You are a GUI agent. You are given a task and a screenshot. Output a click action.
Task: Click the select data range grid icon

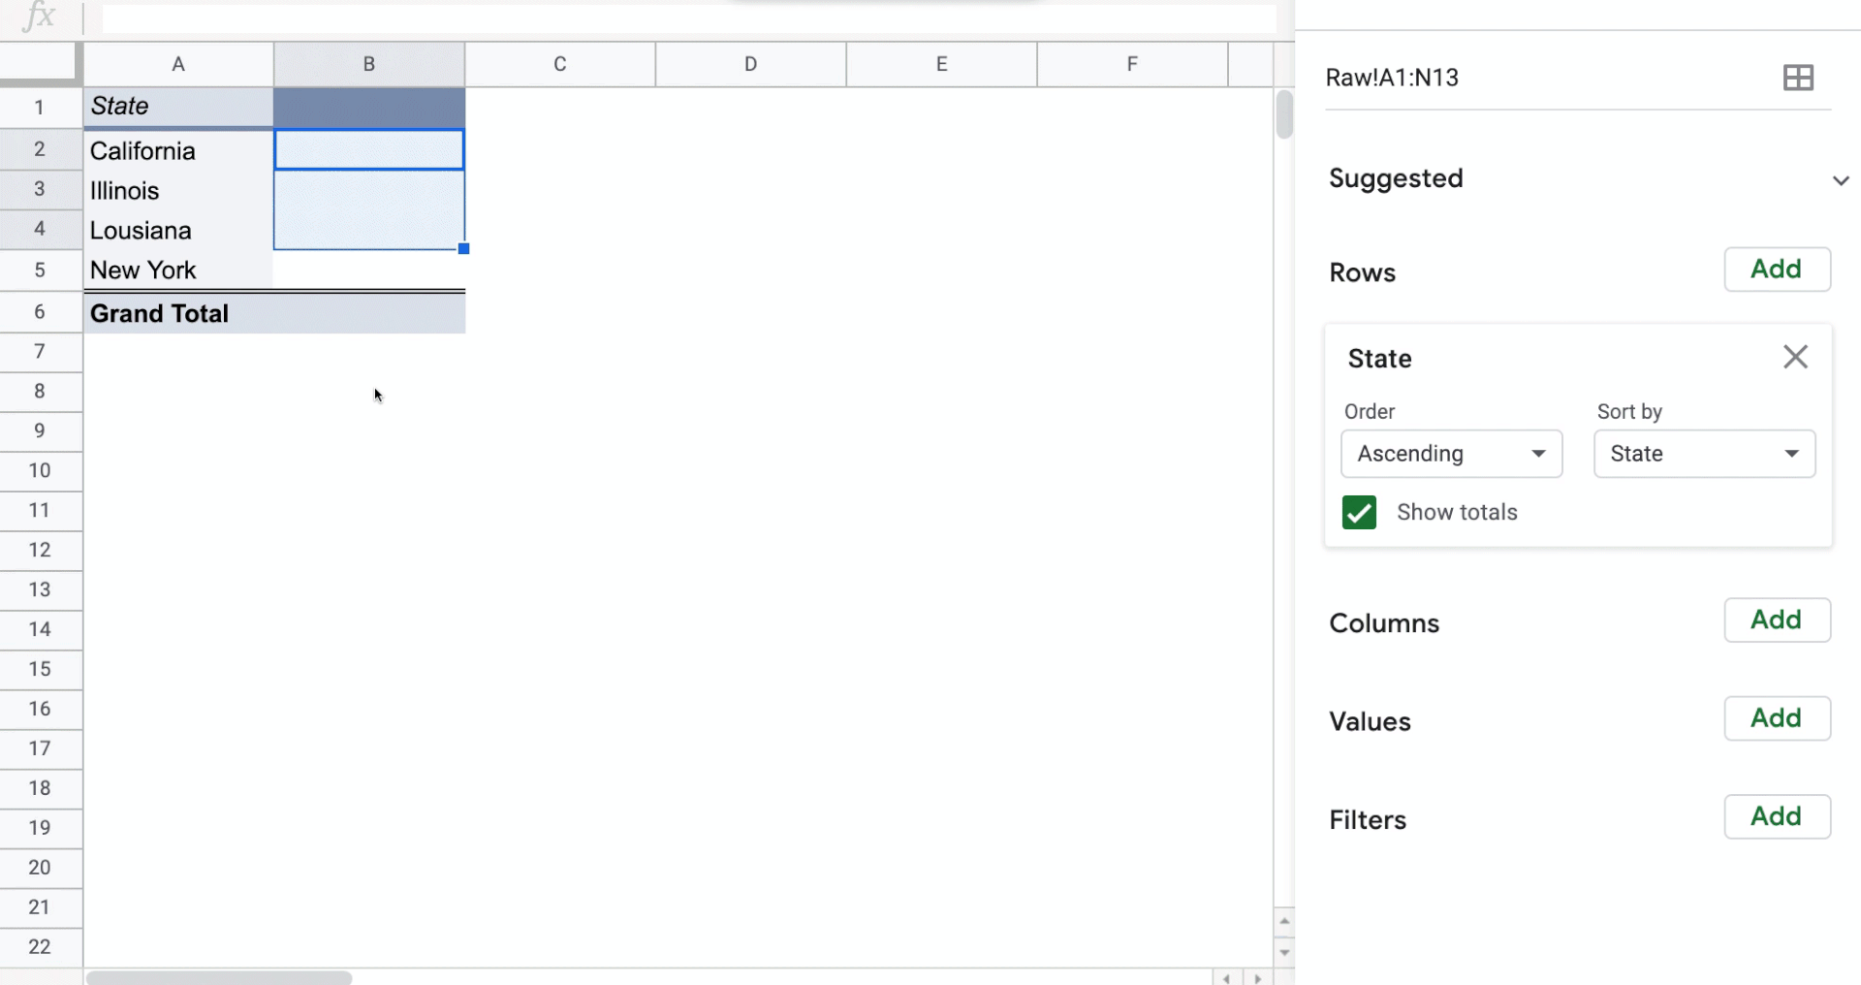point(1798,78)
